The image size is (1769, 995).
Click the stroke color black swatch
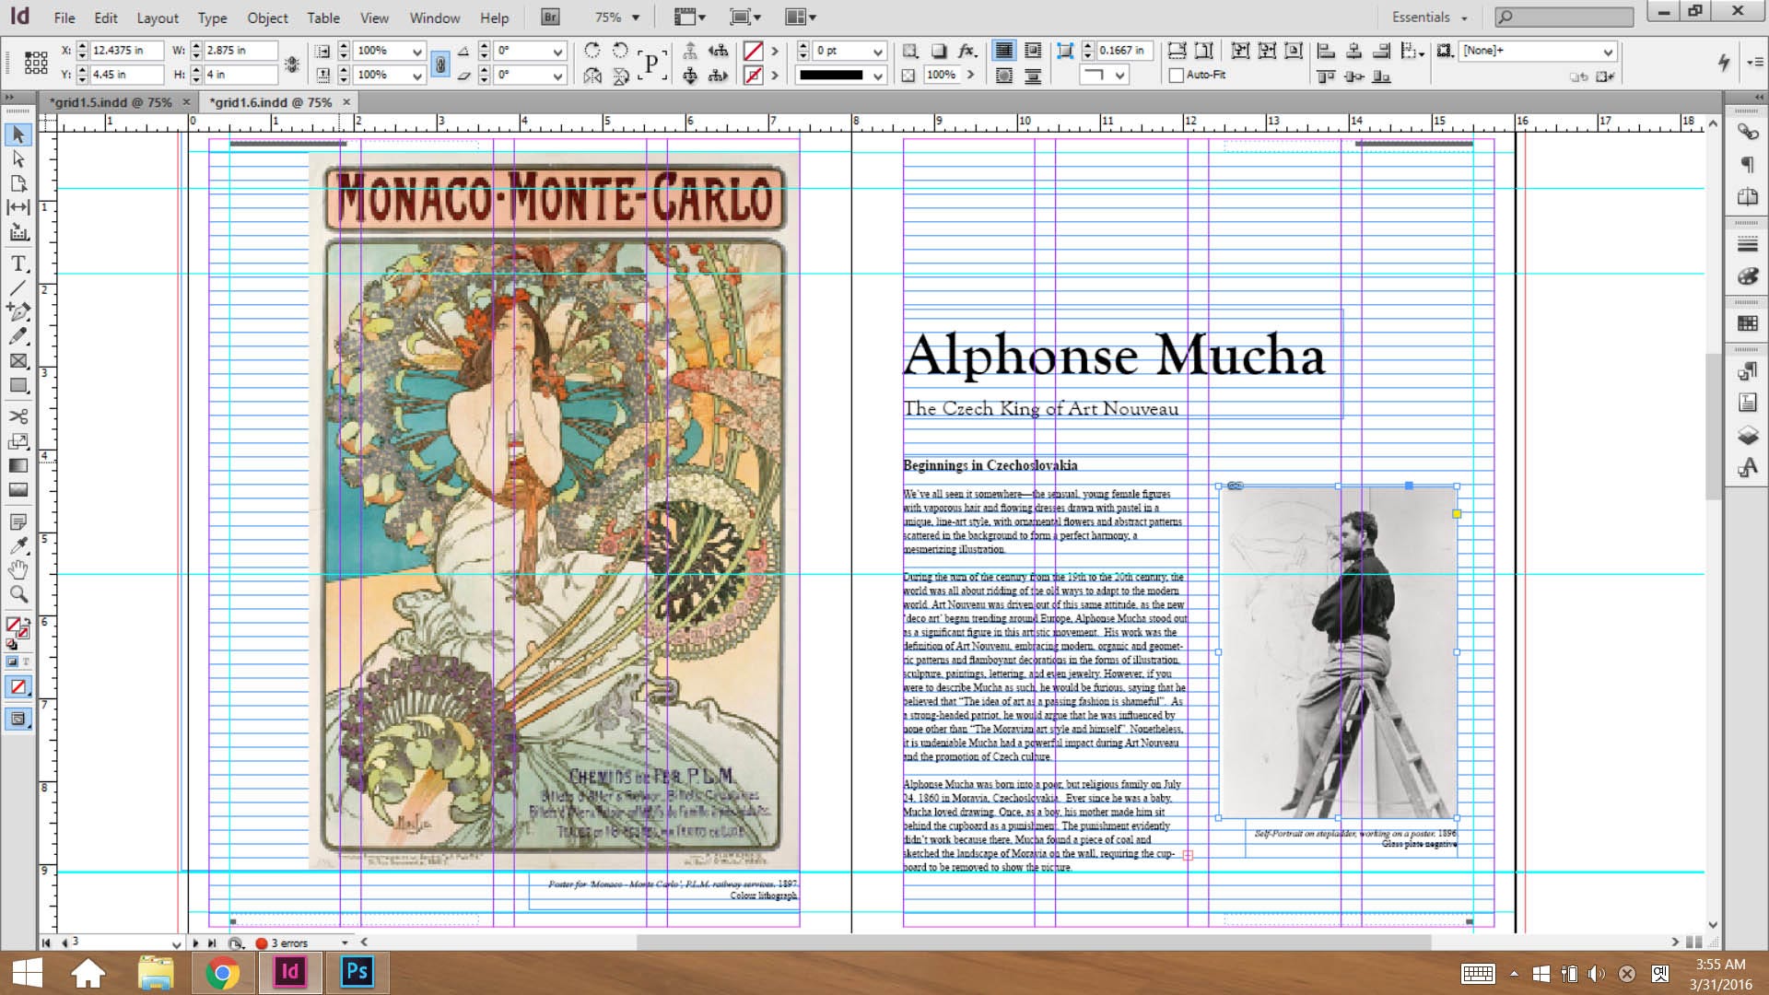831,76
